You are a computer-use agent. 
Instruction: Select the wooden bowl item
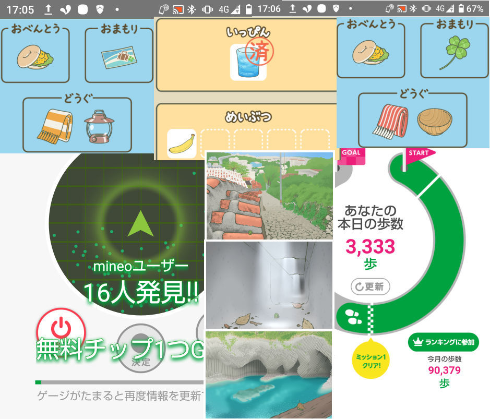pos(434,121)
